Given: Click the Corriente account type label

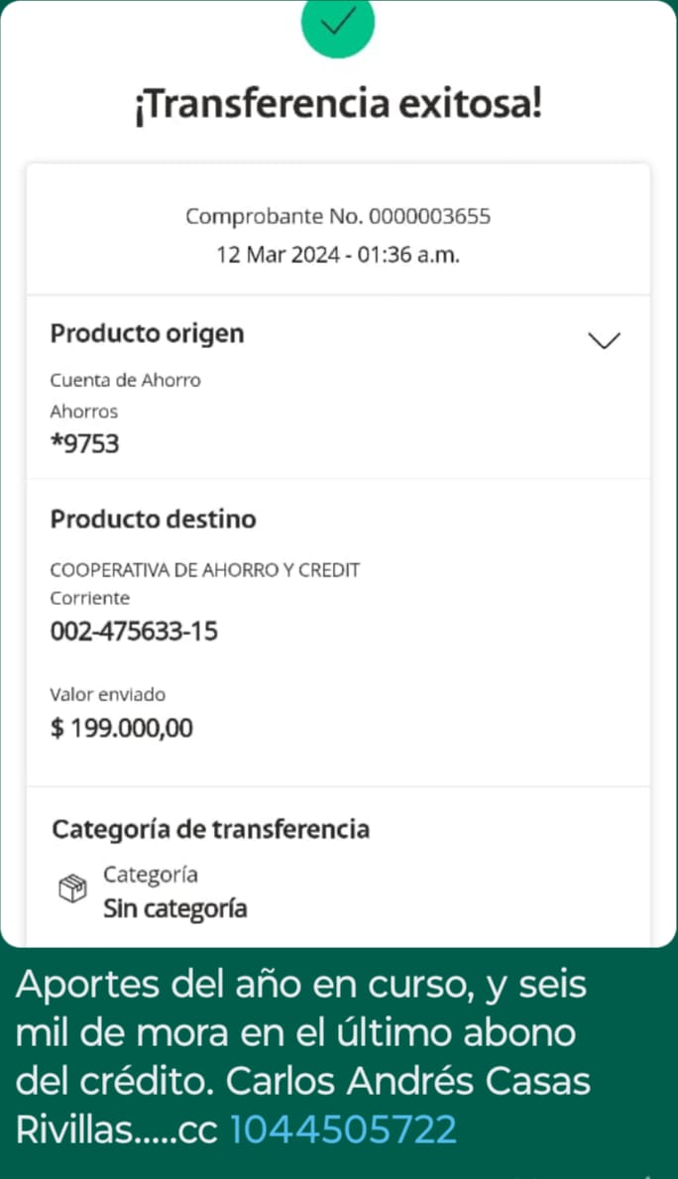Looking at the screenshot, I should (x=89, y=599).
